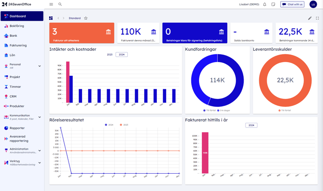
Task: Star the Standard dashboard as favorite
Action: (x=86, y=18)
